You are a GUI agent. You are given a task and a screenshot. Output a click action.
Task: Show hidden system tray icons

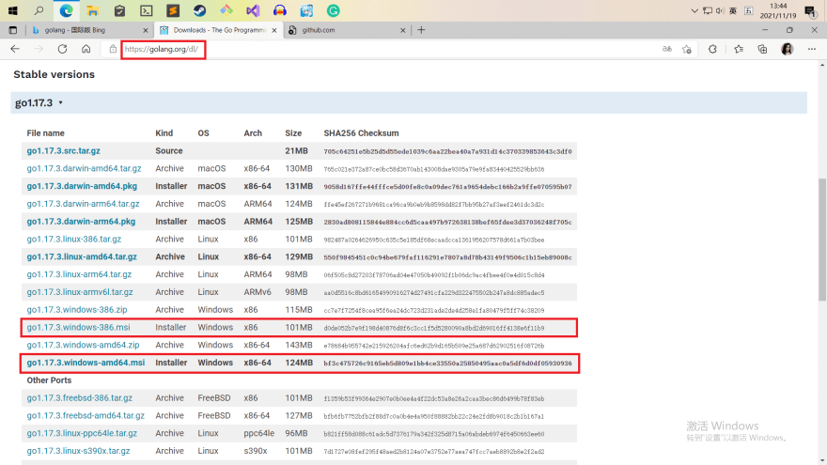point(694,10)
